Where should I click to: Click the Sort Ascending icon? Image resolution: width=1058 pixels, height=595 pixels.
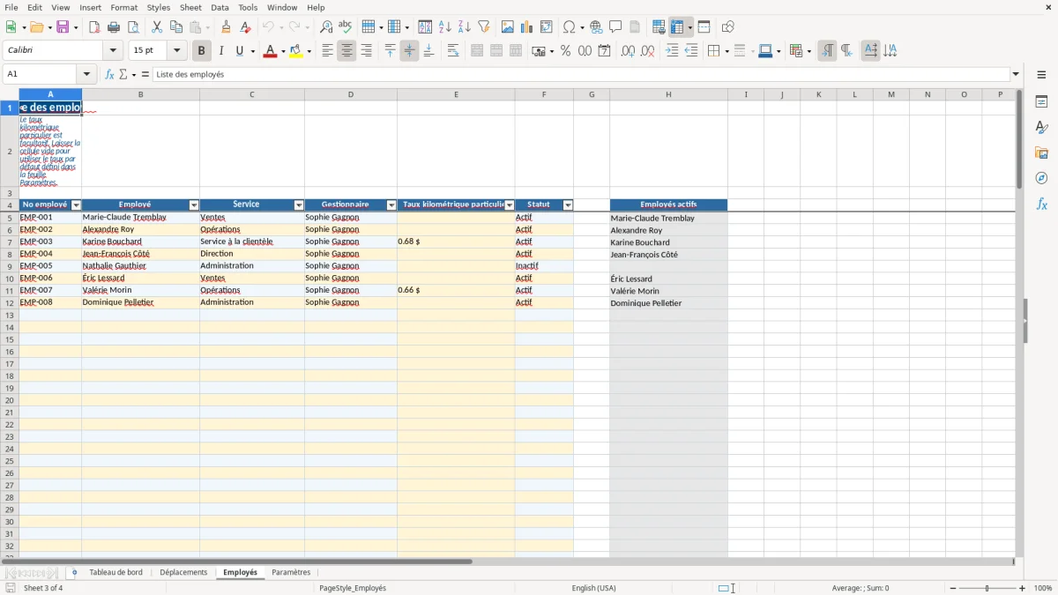(445, 27)
